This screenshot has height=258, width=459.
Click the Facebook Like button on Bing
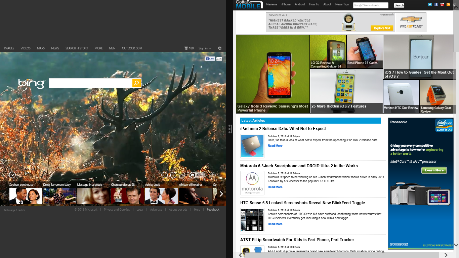click(210, 58)
